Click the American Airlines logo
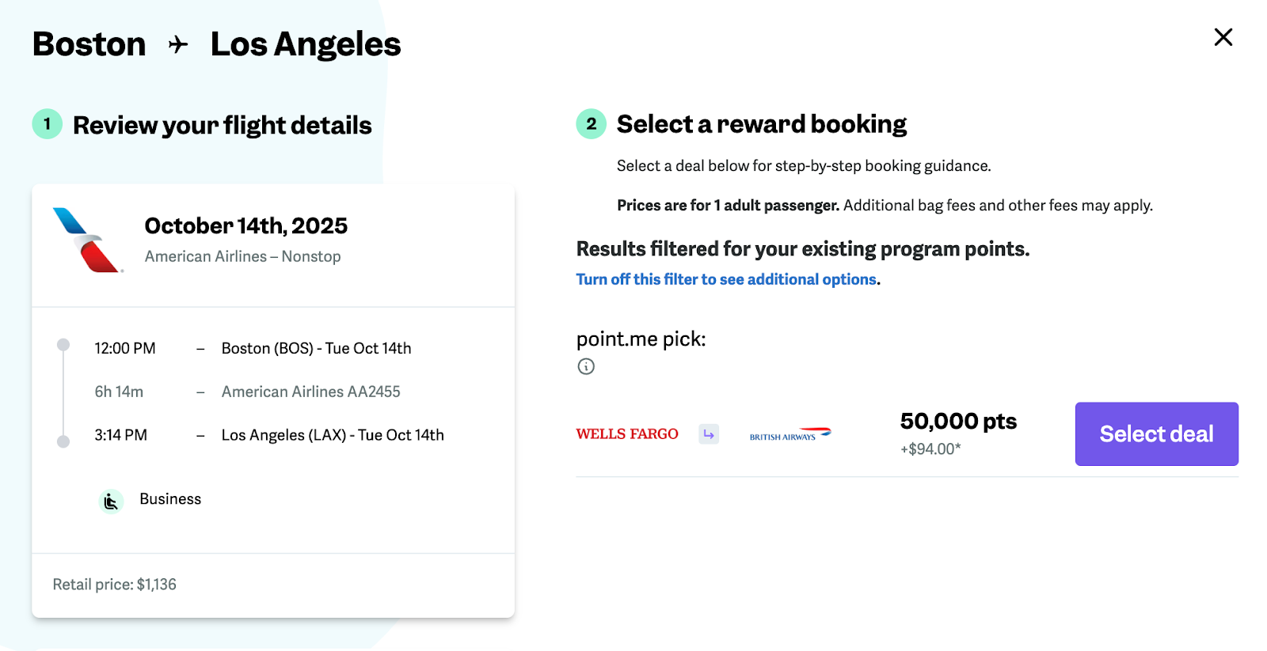 [x=87, y=240]
